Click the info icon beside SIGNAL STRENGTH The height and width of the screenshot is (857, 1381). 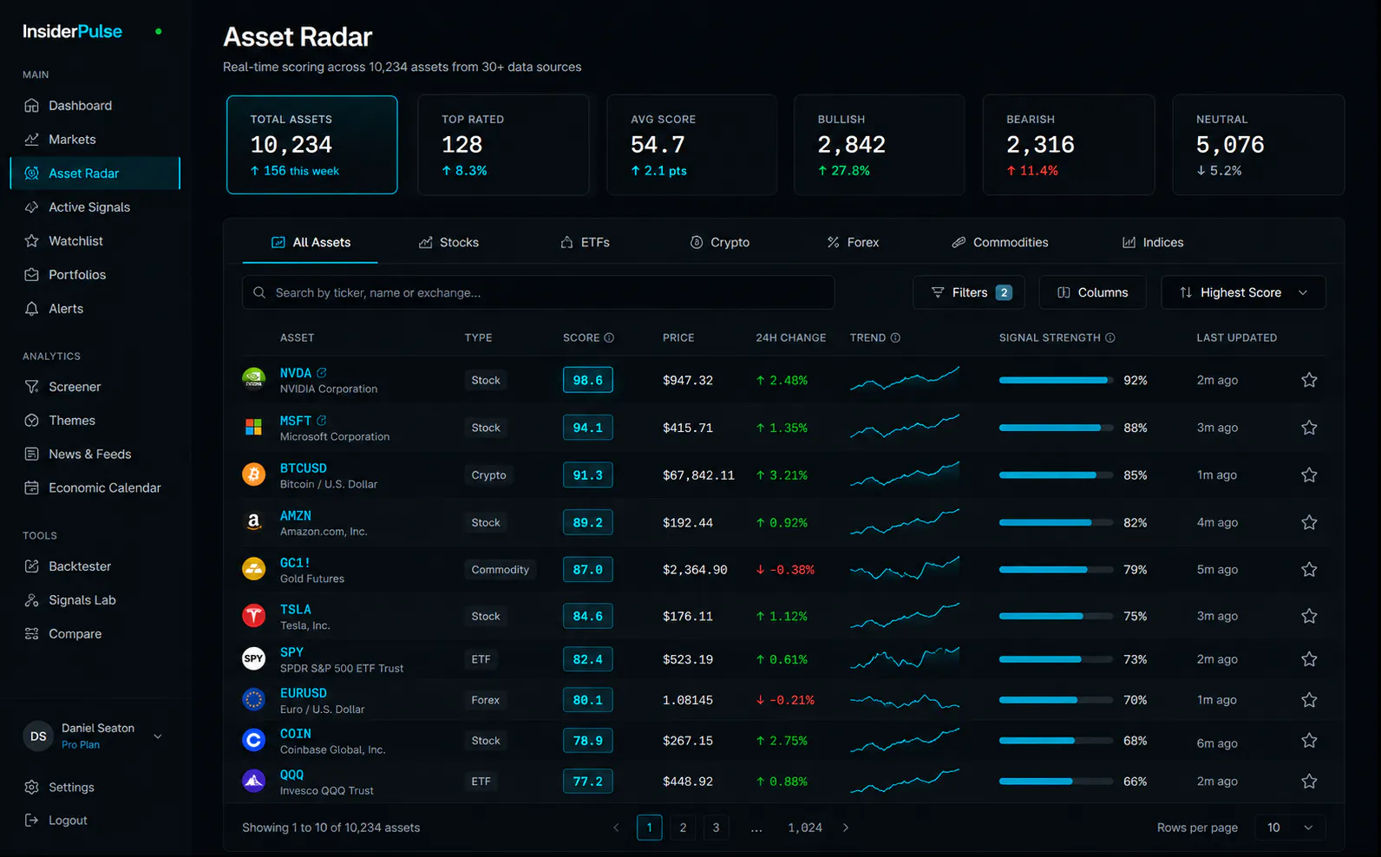tap(1110, 337)
